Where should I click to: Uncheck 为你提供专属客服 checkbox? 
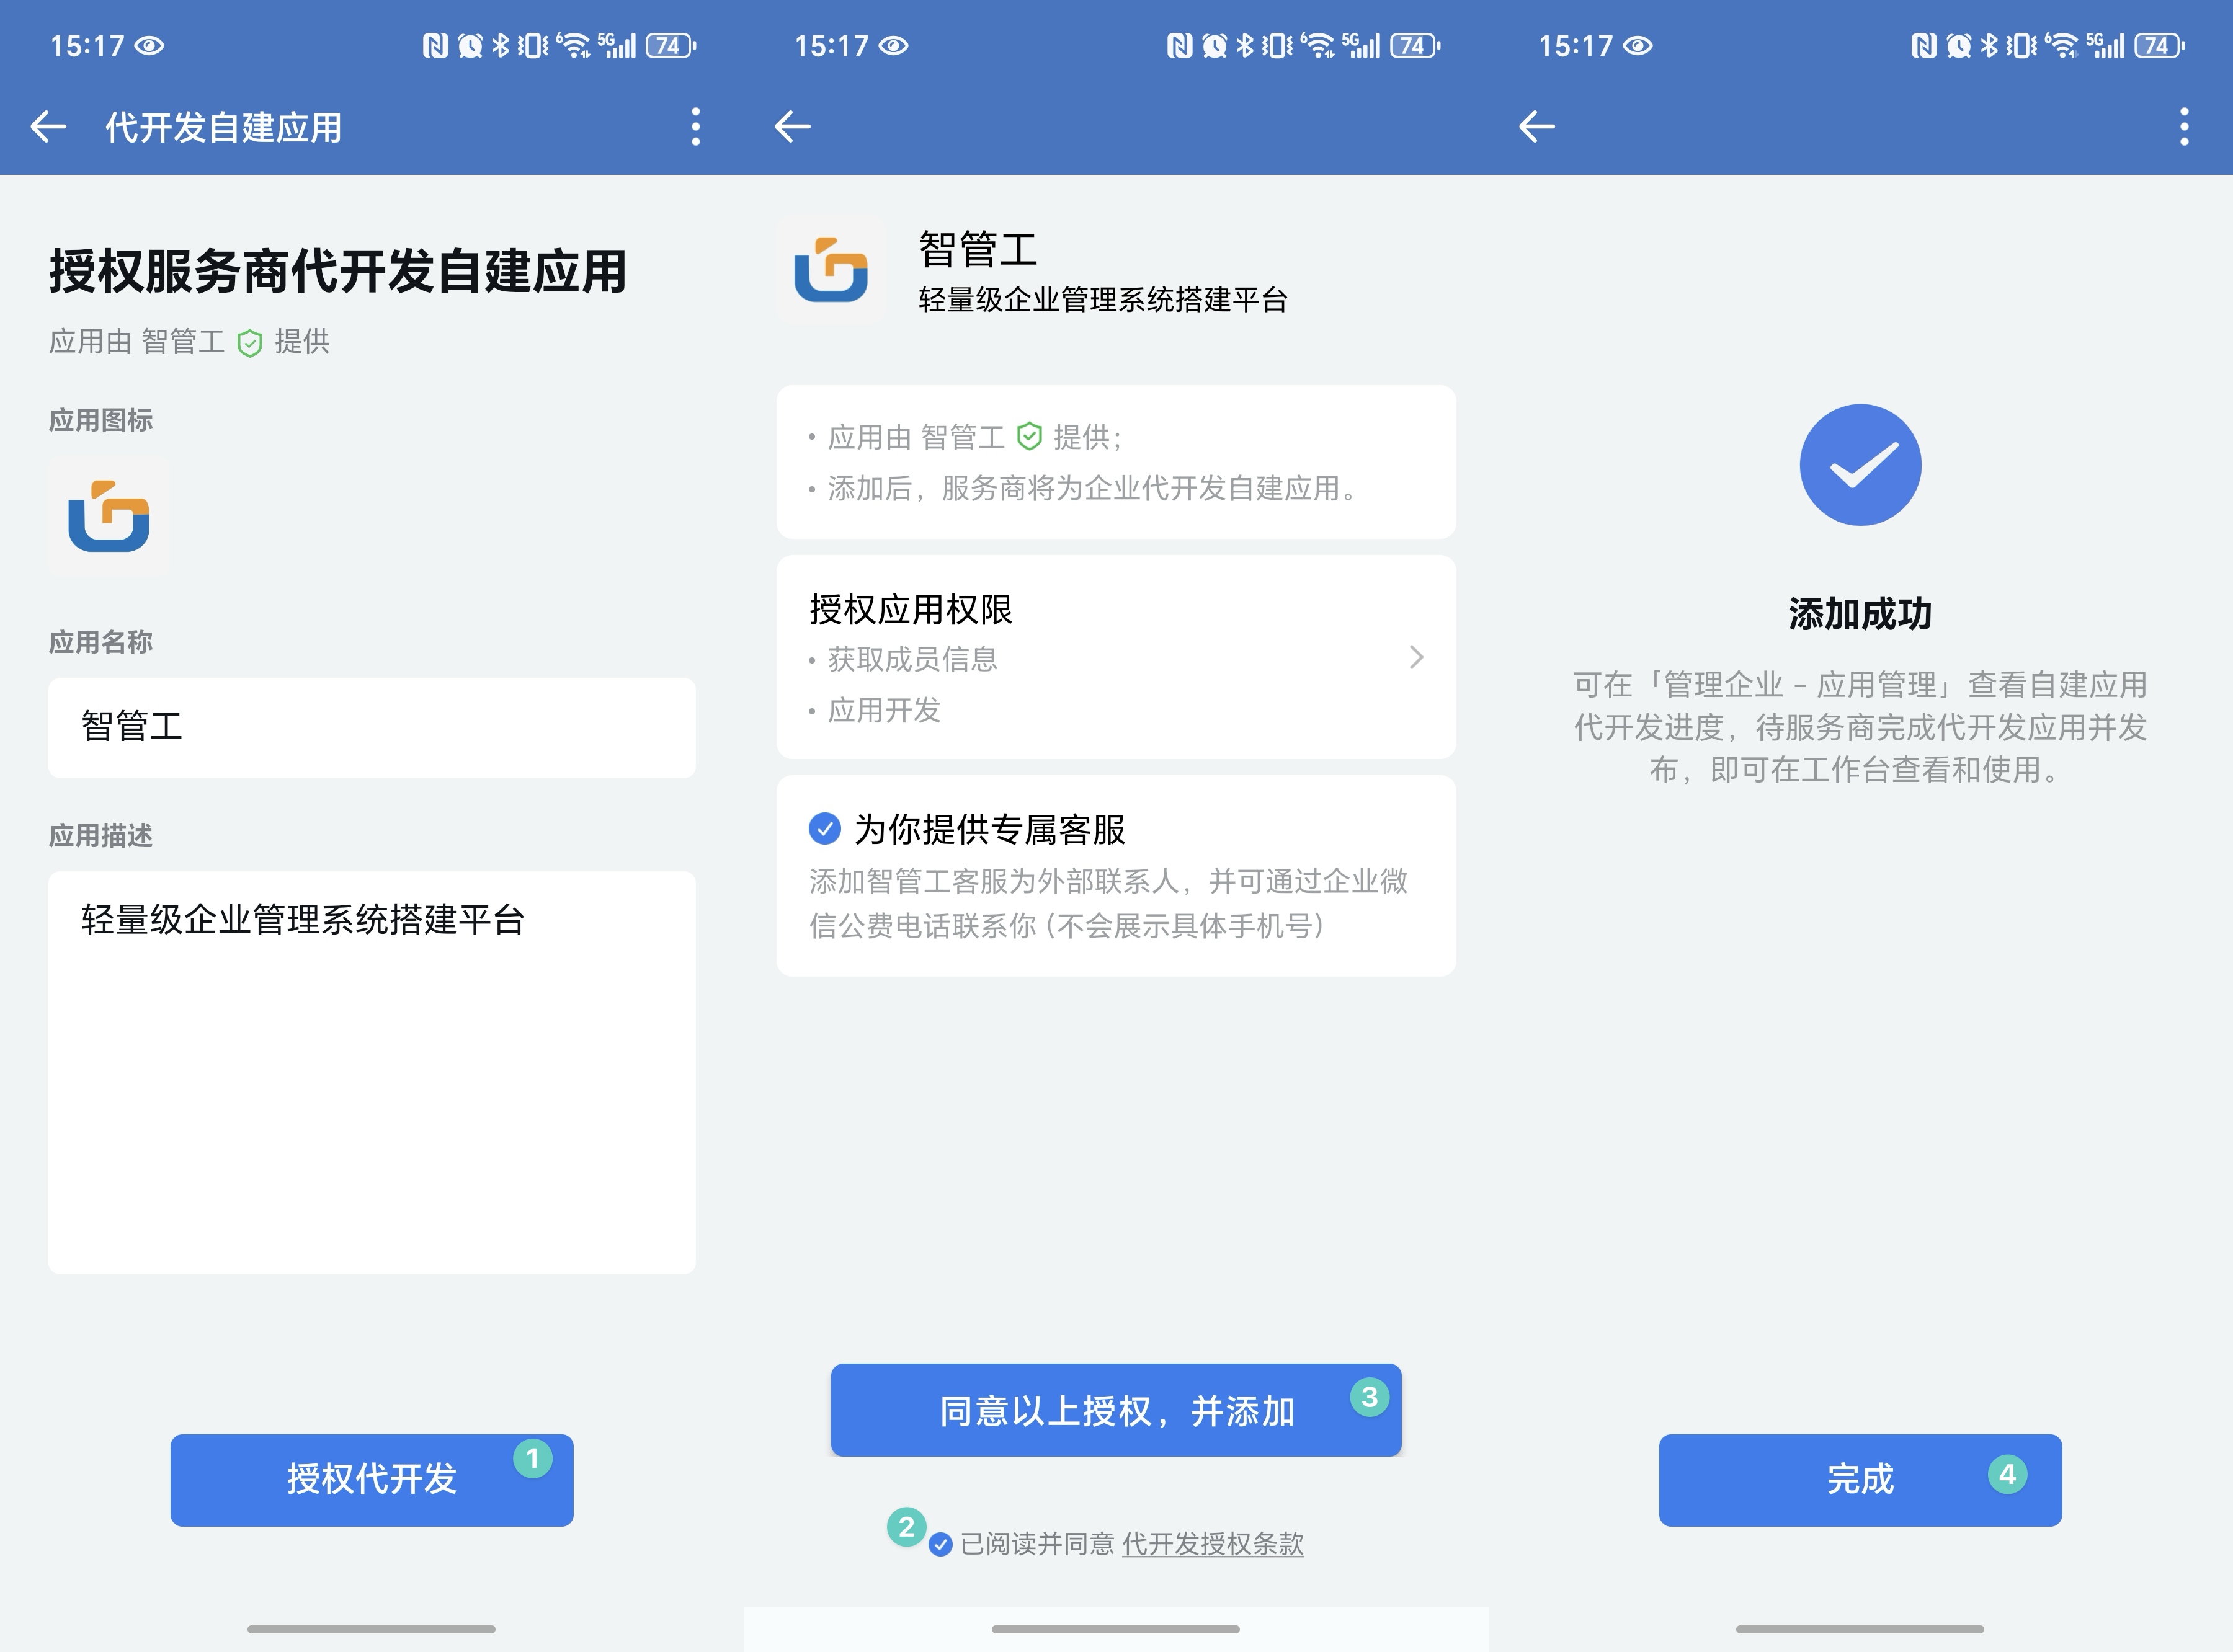[x=824, y=828]
